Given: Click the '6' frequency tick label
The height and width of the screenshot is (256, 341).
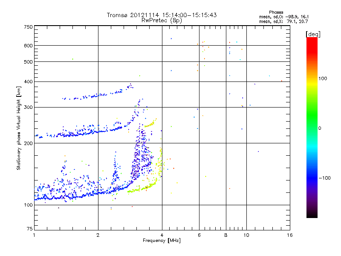Looking at the screenshot, I should coord(199,235).
